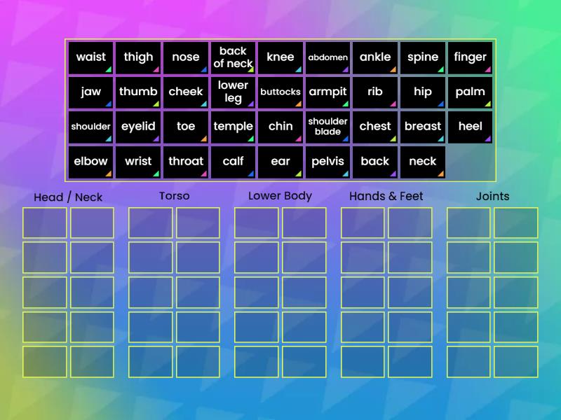Click the 'abdomen' tile

tap(327, 58)
